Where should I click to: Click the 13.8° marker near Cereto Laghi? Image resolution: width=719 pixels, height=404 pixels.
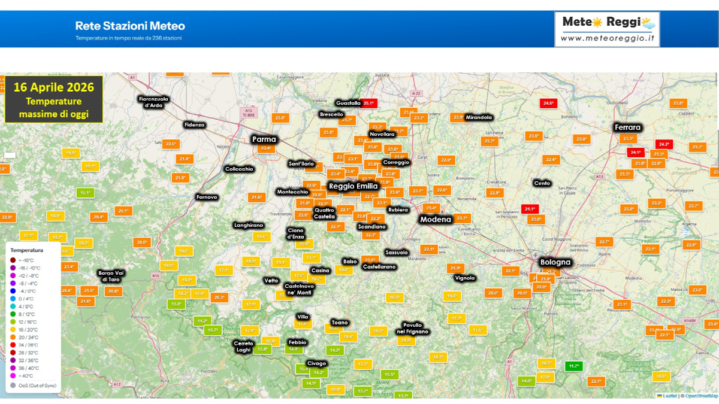(x=262, y=350)
